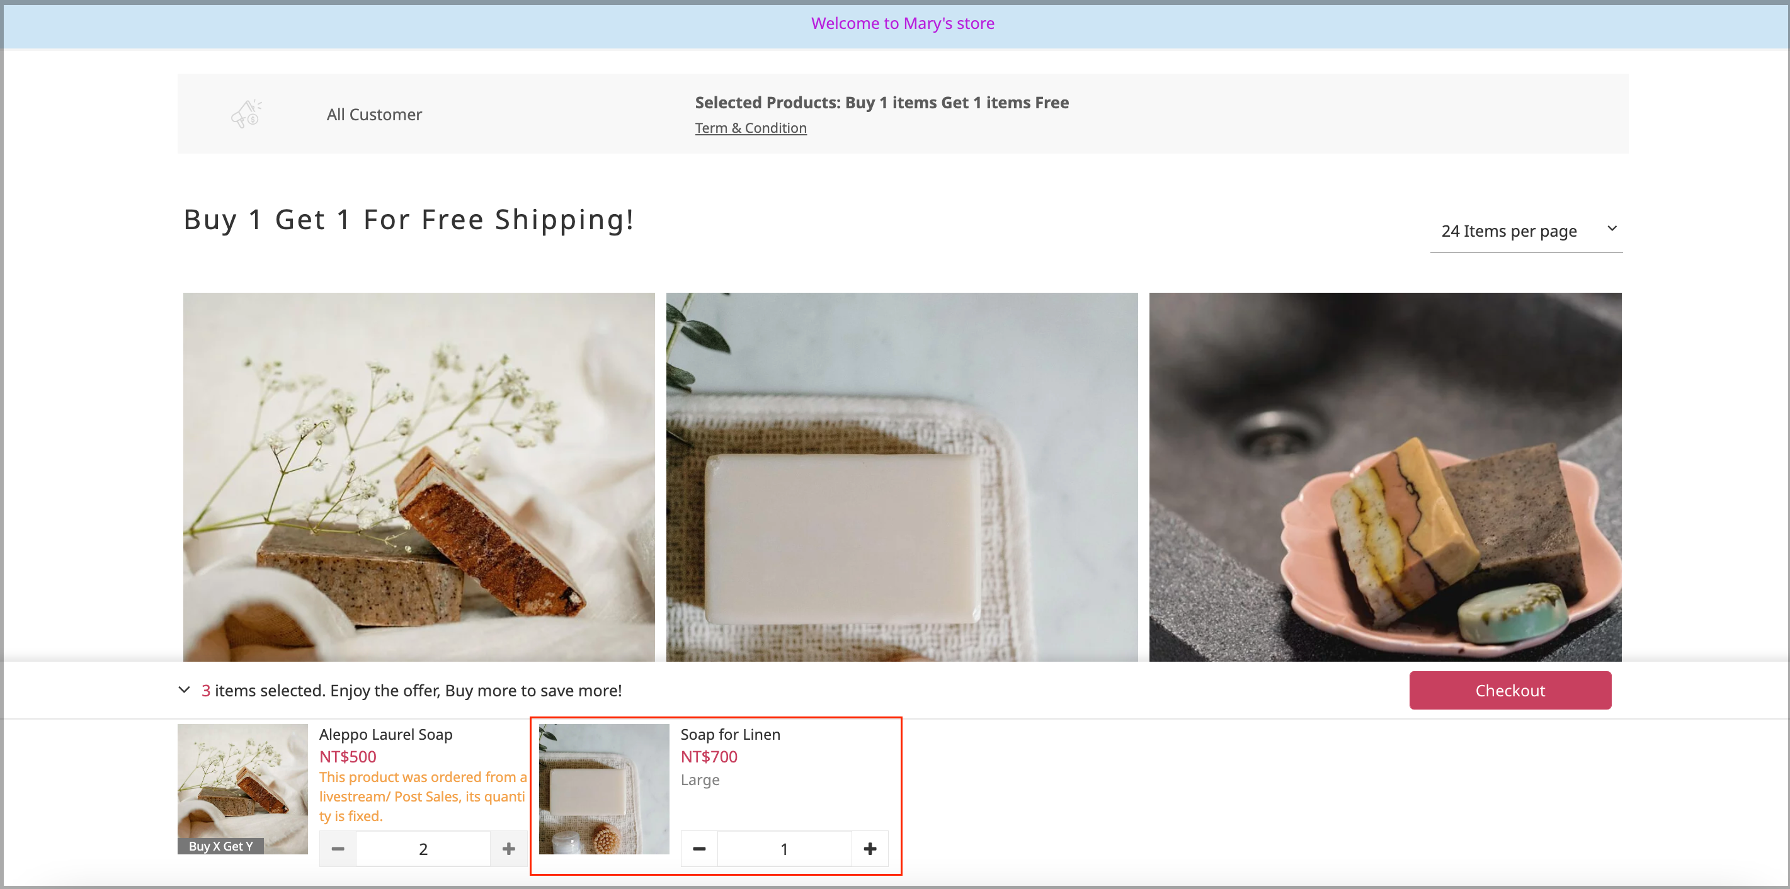This screenshot has height=889, width=1790.
Task: Click the promotion megaphone icon
Action: (x=246, y=114)
